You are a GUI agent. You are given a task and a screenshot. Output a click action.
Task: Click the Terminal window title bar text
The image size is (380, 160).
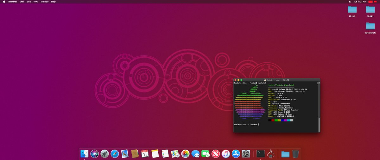[x=278, y=80]
